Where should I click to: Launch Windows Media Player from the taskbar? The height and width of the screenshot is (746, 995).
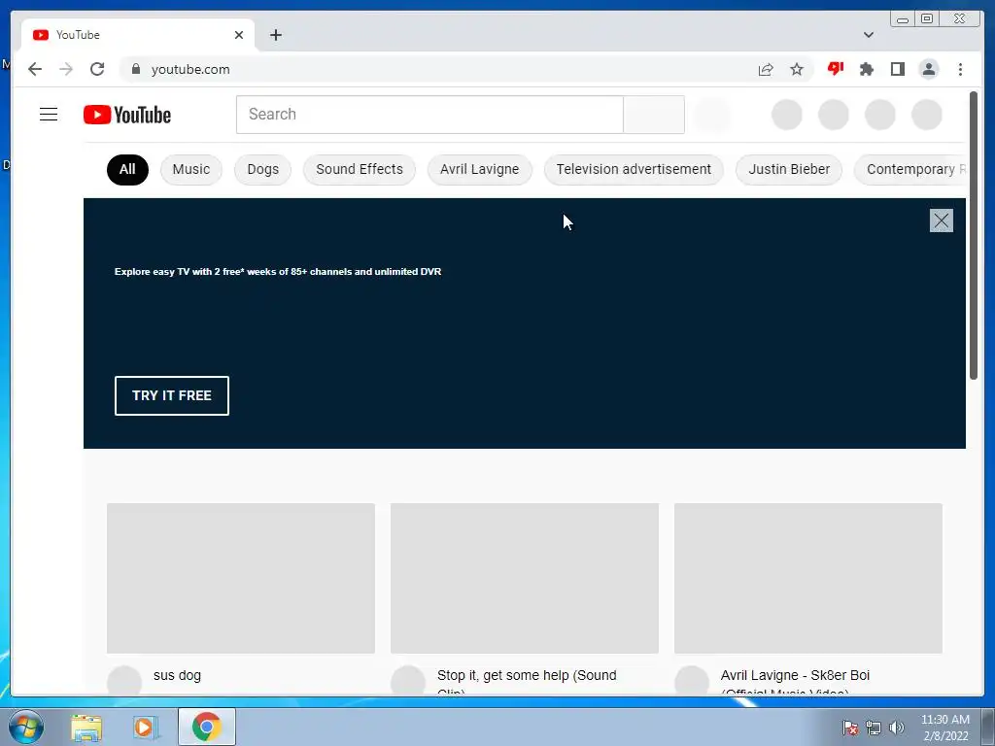coord(145,728)
